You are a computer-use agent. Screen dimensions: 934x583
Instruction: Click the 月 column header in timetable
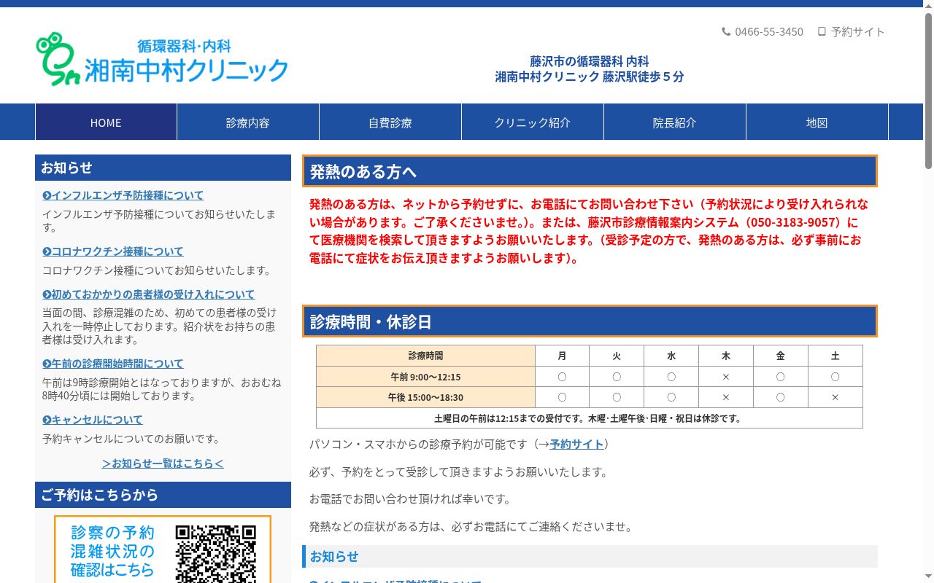[562, 356]
